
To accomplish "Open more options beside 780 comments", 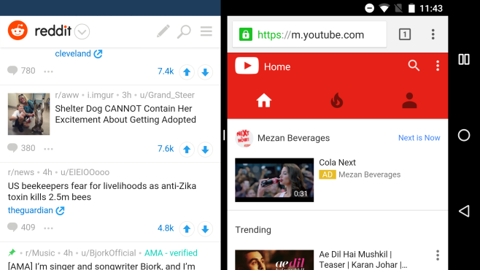I will pos(48,72).
